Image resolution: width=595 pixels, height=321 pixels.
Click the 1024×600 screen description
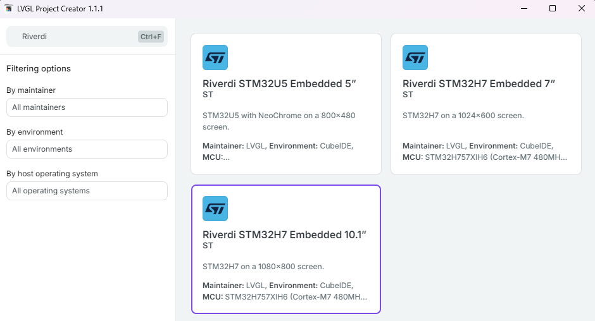click(x=463, y=116)
